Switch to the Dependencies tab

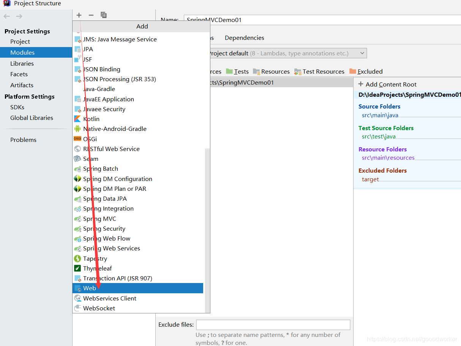[x=244, y=38]
